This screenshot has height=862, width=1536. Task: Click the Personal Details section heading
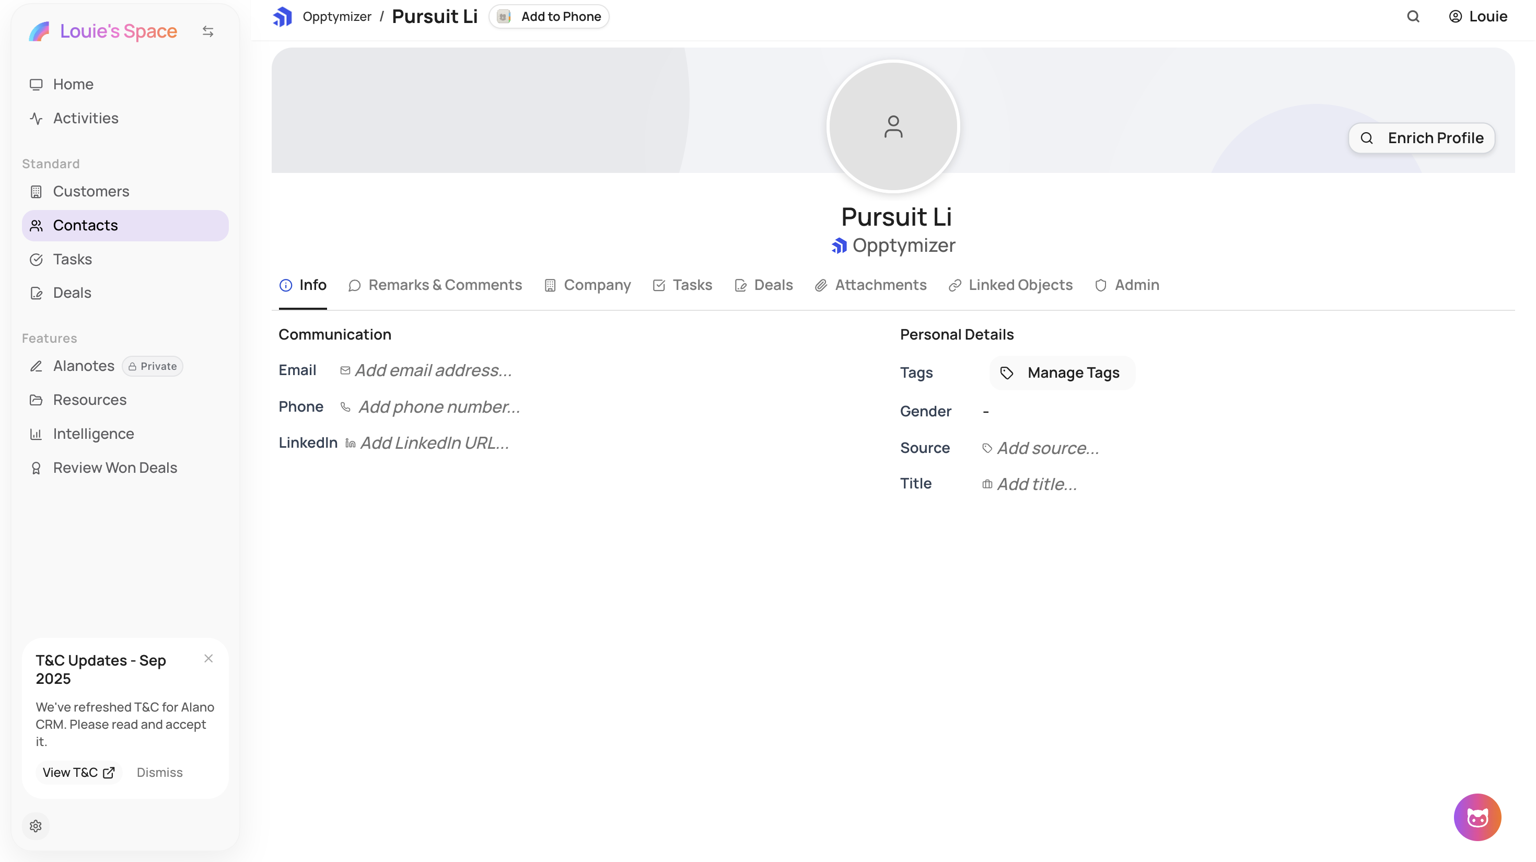pos(957,334)
